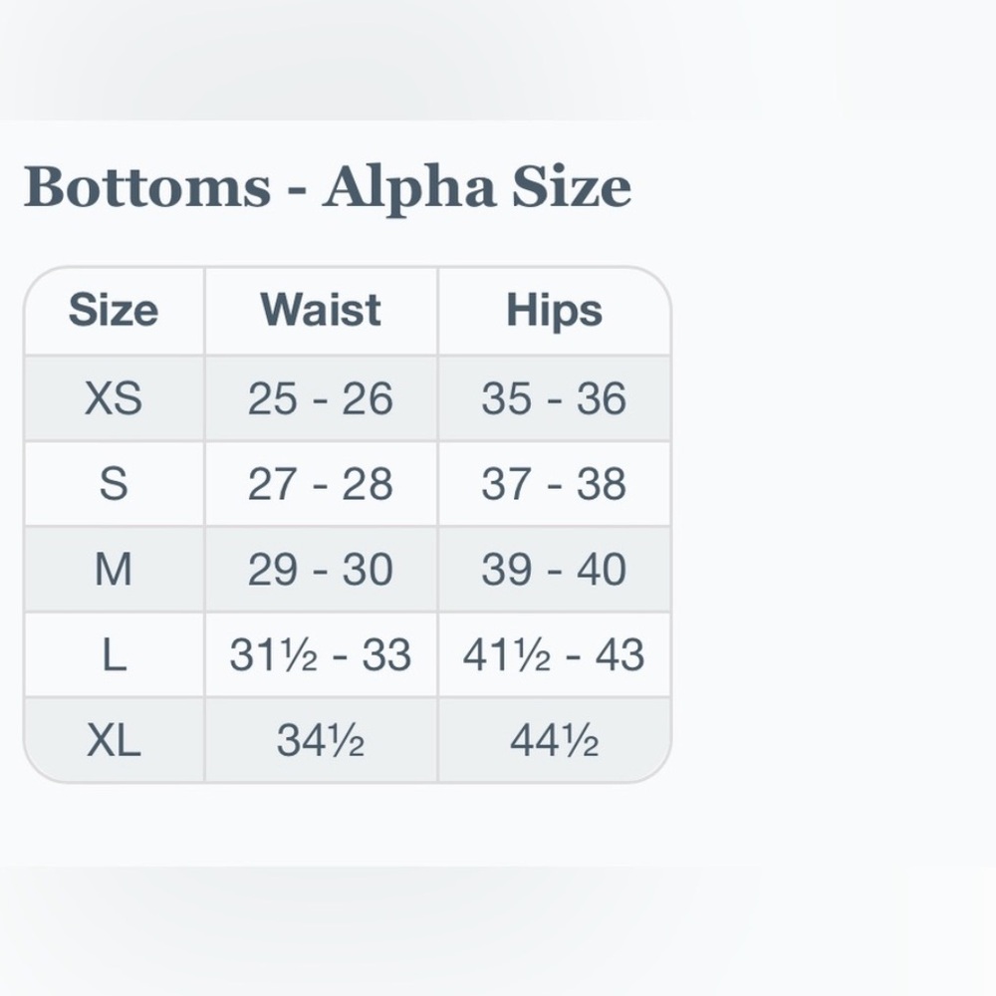Select waist value 34½
This screenshot has height=996, width=996.
click(x=321, y=740)
